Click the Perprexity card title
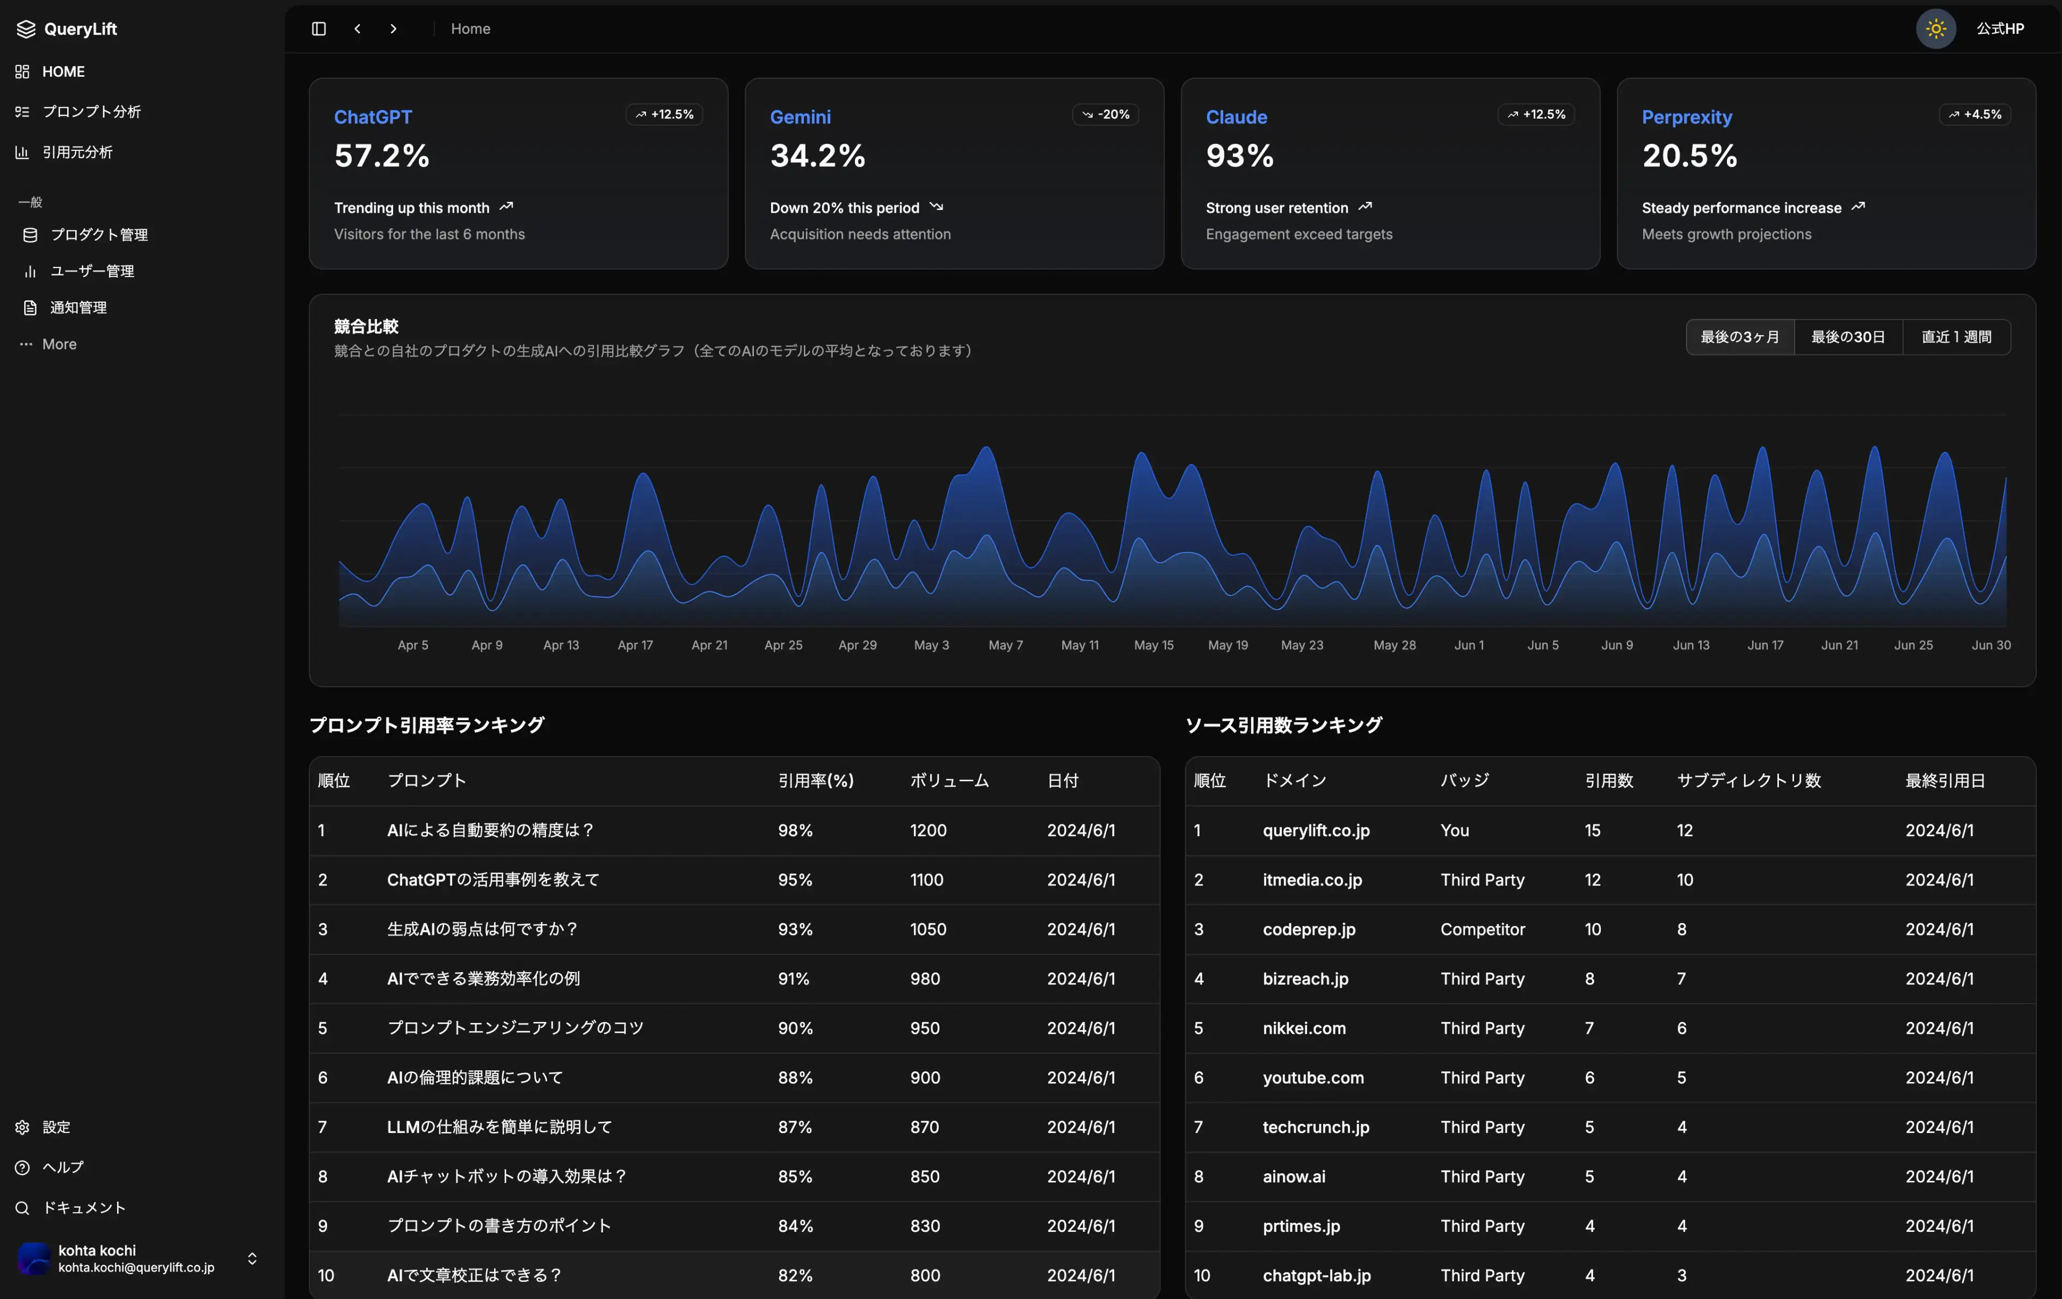The height and width of the screenshot is (1299, 2062). click(1686, 117)
